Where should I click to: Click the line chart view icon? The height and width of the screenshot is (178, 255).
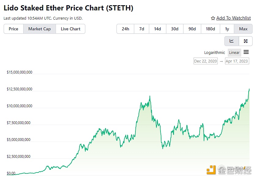click(231, 41)
